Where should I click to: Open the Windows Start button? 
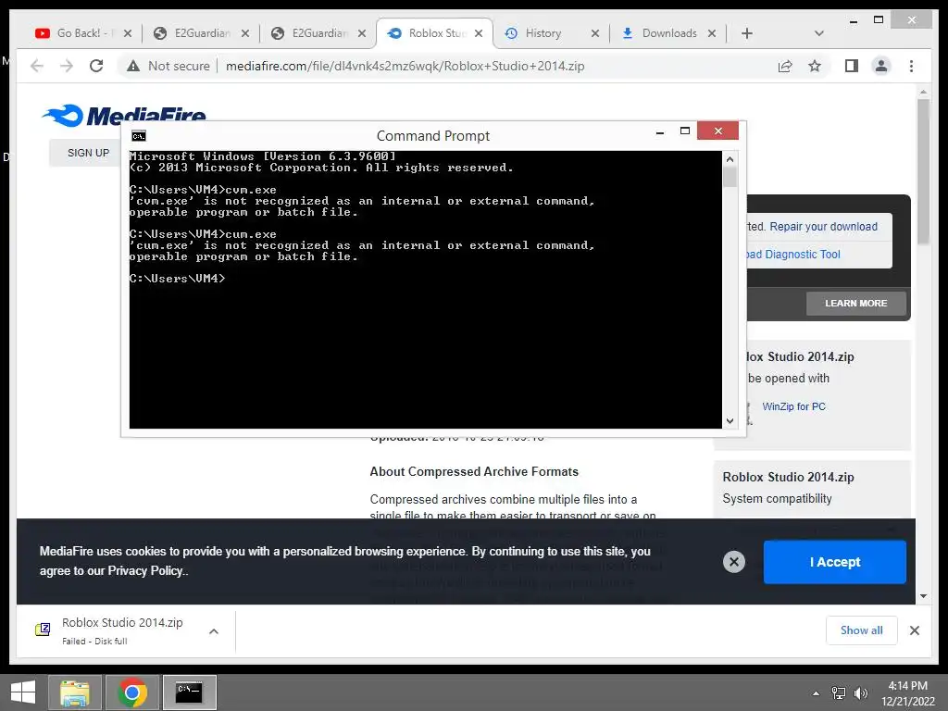point(23,692)
